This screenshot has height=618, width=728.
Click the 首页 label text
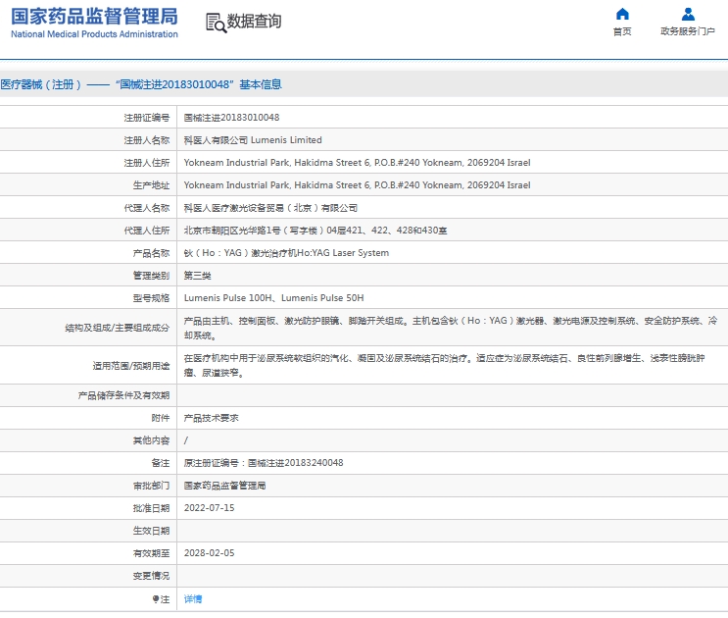coord(622,31)
